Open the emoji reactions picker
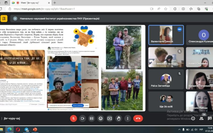This screenshot has width=213, height=133. pos(101,118)
